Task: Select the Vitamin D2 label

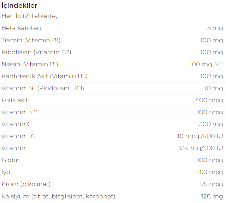Action: (x=19, y=136)
